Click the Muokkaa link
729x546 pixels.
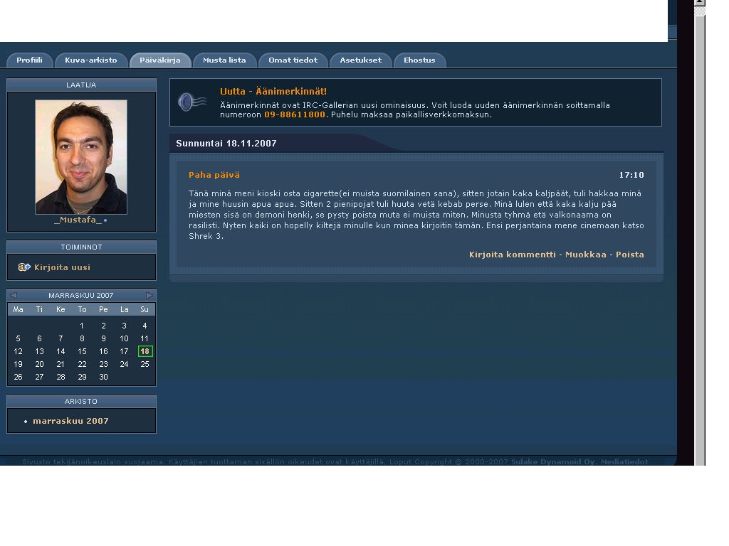586,255
